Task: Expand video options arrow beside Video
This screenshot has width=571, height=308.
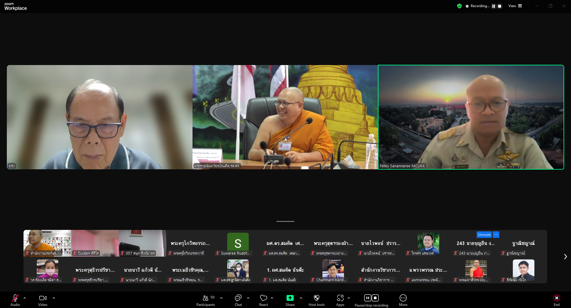Action: click(54, 298)
